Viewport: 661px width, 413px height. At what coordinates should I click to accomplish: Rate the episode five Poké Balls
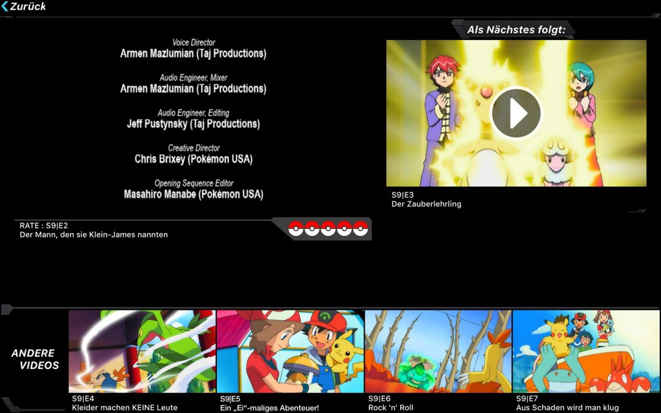pyautogui.click(x=360, y=228)
